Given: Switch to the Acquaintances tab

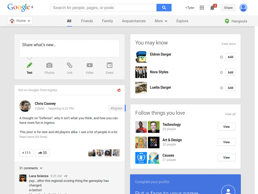Looking at the screenshot, I should 134,21.
